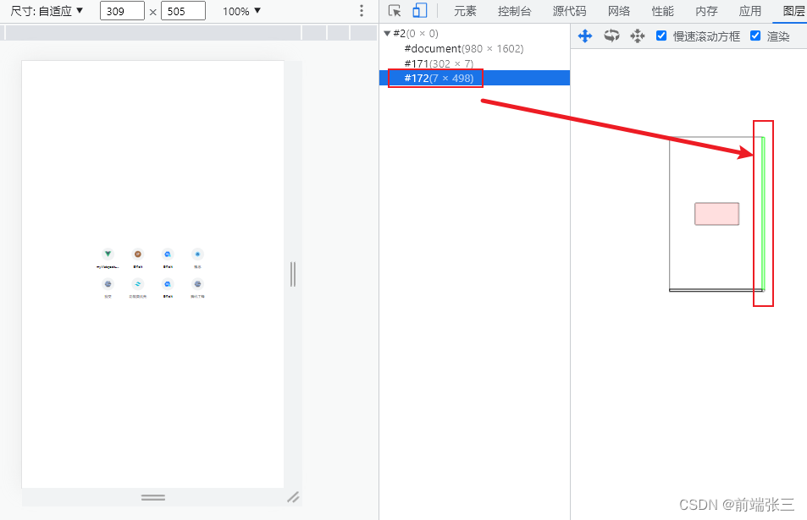
Task: Click the brown round shortcut icon
Action: [137, 254]
